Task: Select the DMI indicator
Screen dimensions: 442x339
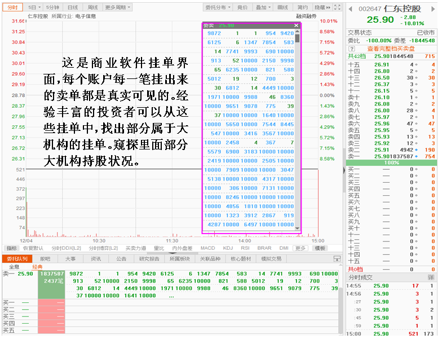Action: tap(284, 248)
